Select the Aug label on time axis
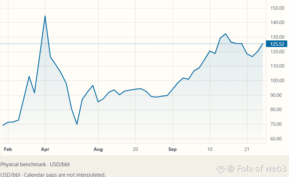 [x=98, y=149]
